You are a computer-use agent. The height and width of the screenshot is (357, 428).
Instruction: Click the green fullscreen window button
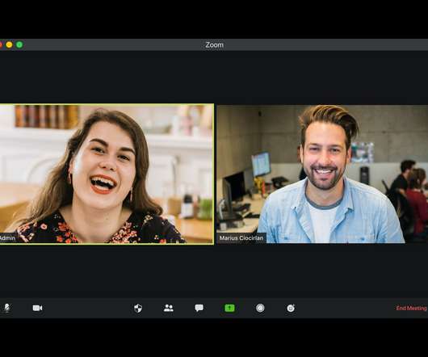(x=19, y=44)
